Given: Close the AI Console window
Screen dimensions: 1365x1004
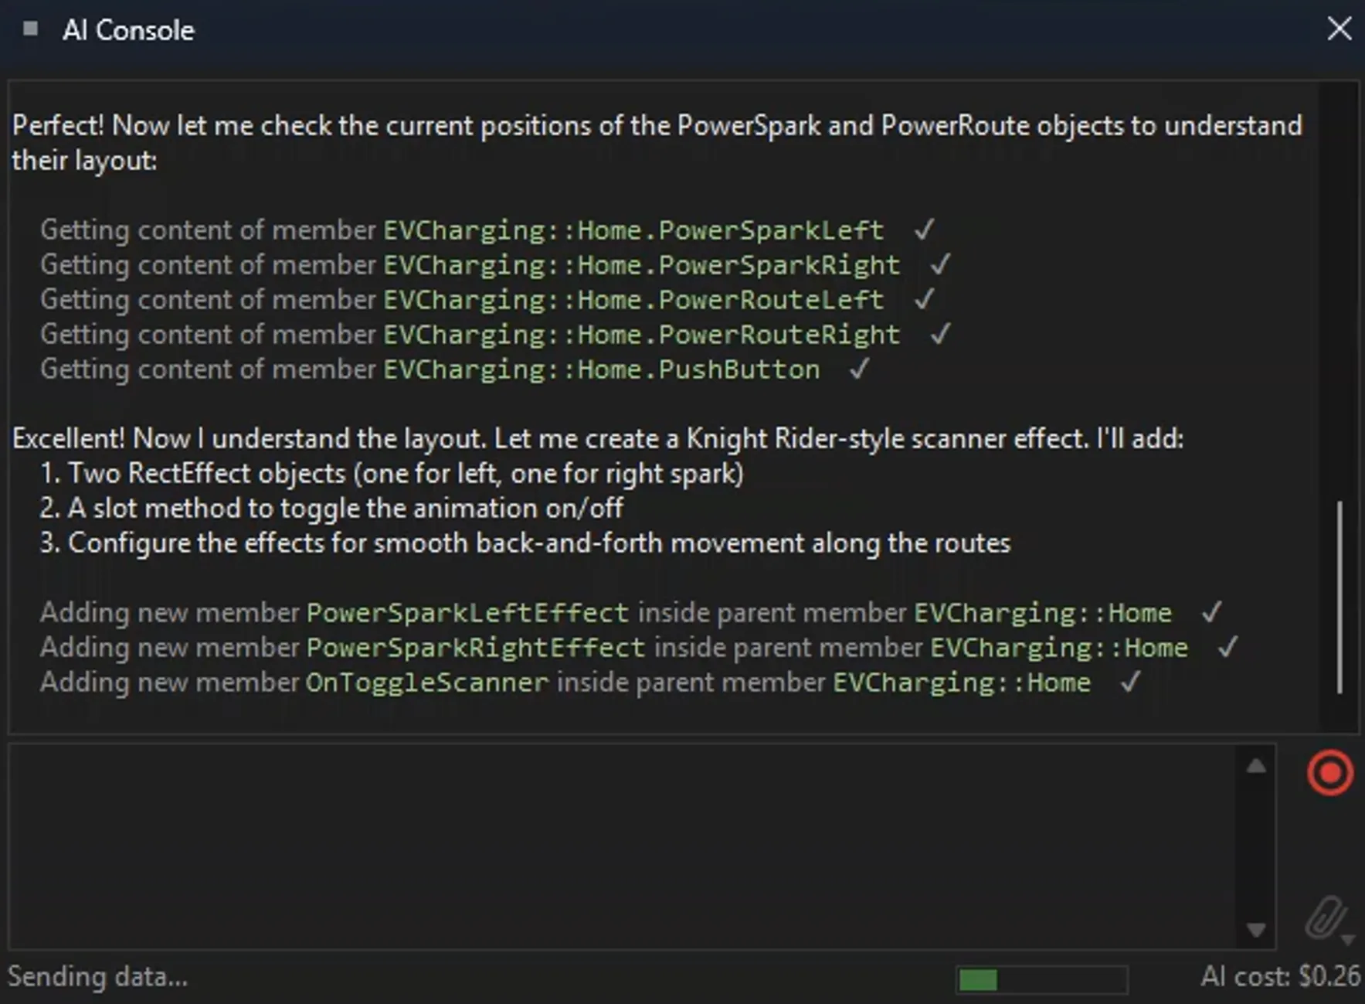Looking at the screenshot, I should (x=1339, y=29).
